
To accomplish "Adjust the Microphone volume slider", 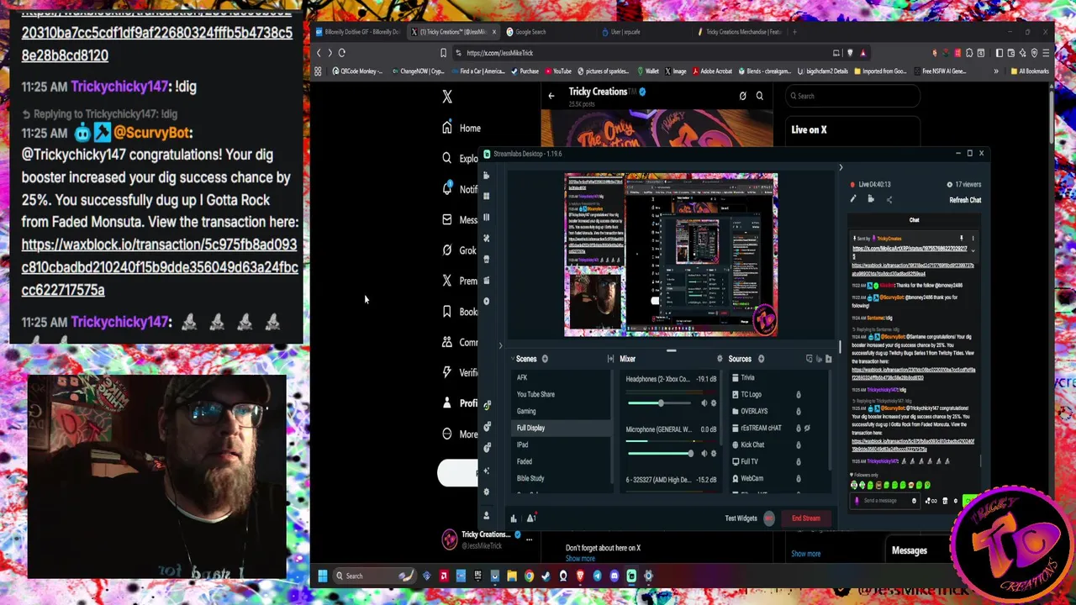I will 661,454.
